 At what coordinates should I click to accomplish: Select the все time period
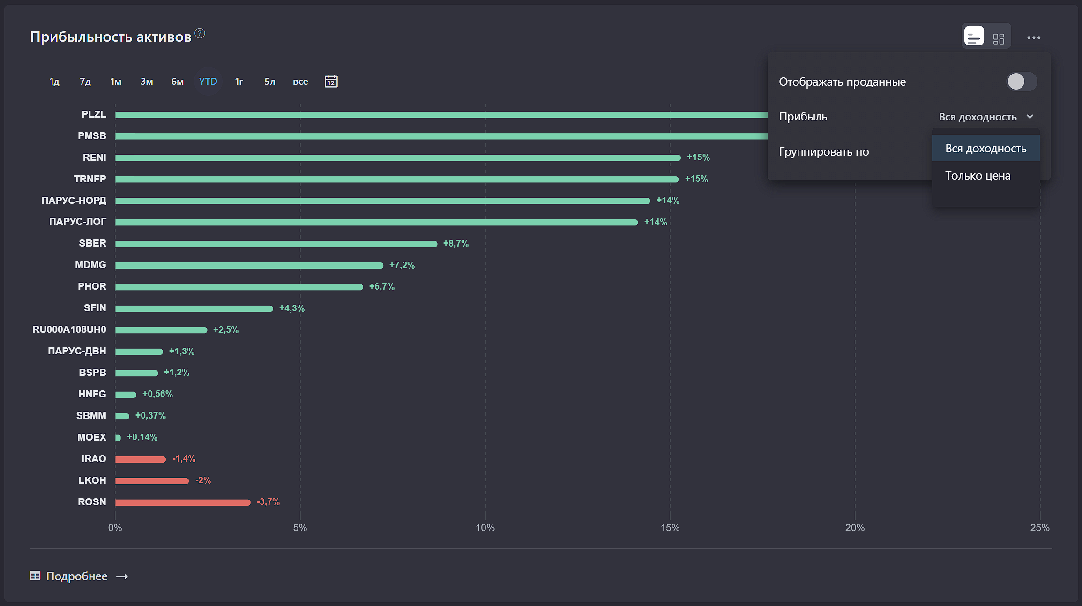(300, 82)
